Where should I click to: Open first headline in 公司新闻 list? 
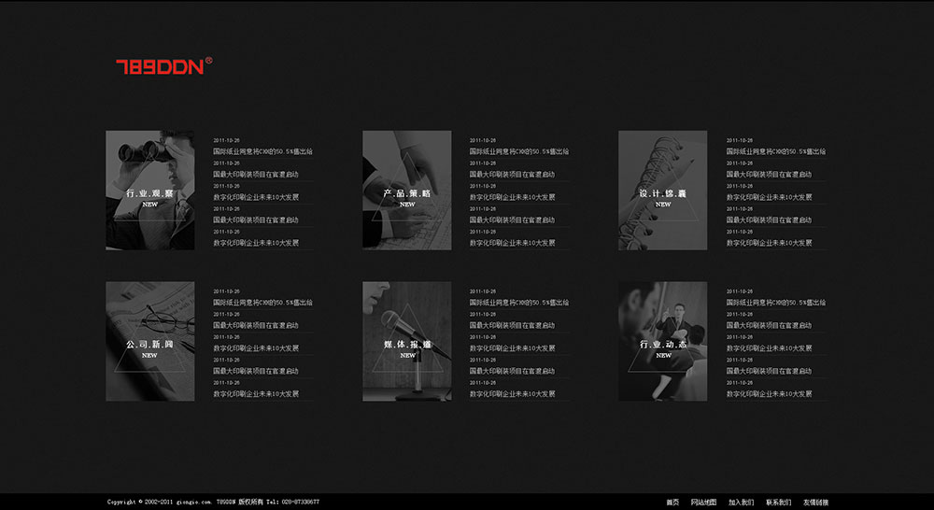(x=262, y=303)
